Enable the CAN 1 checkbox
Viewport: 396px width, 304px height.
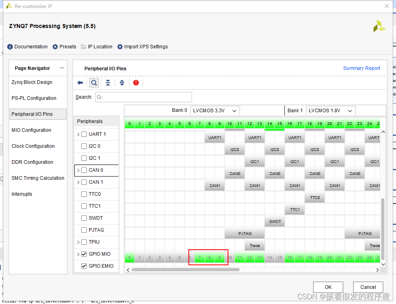[84, 182]
